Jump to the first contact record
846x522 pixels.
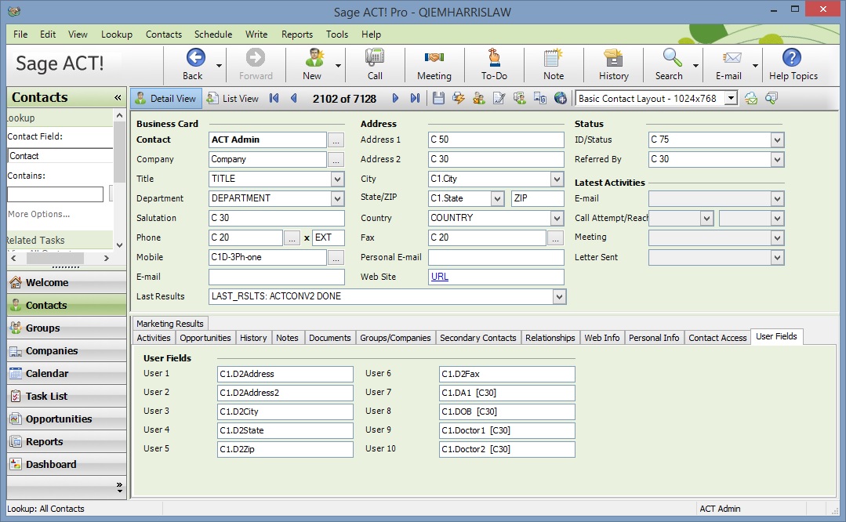[x=274, y=98]
